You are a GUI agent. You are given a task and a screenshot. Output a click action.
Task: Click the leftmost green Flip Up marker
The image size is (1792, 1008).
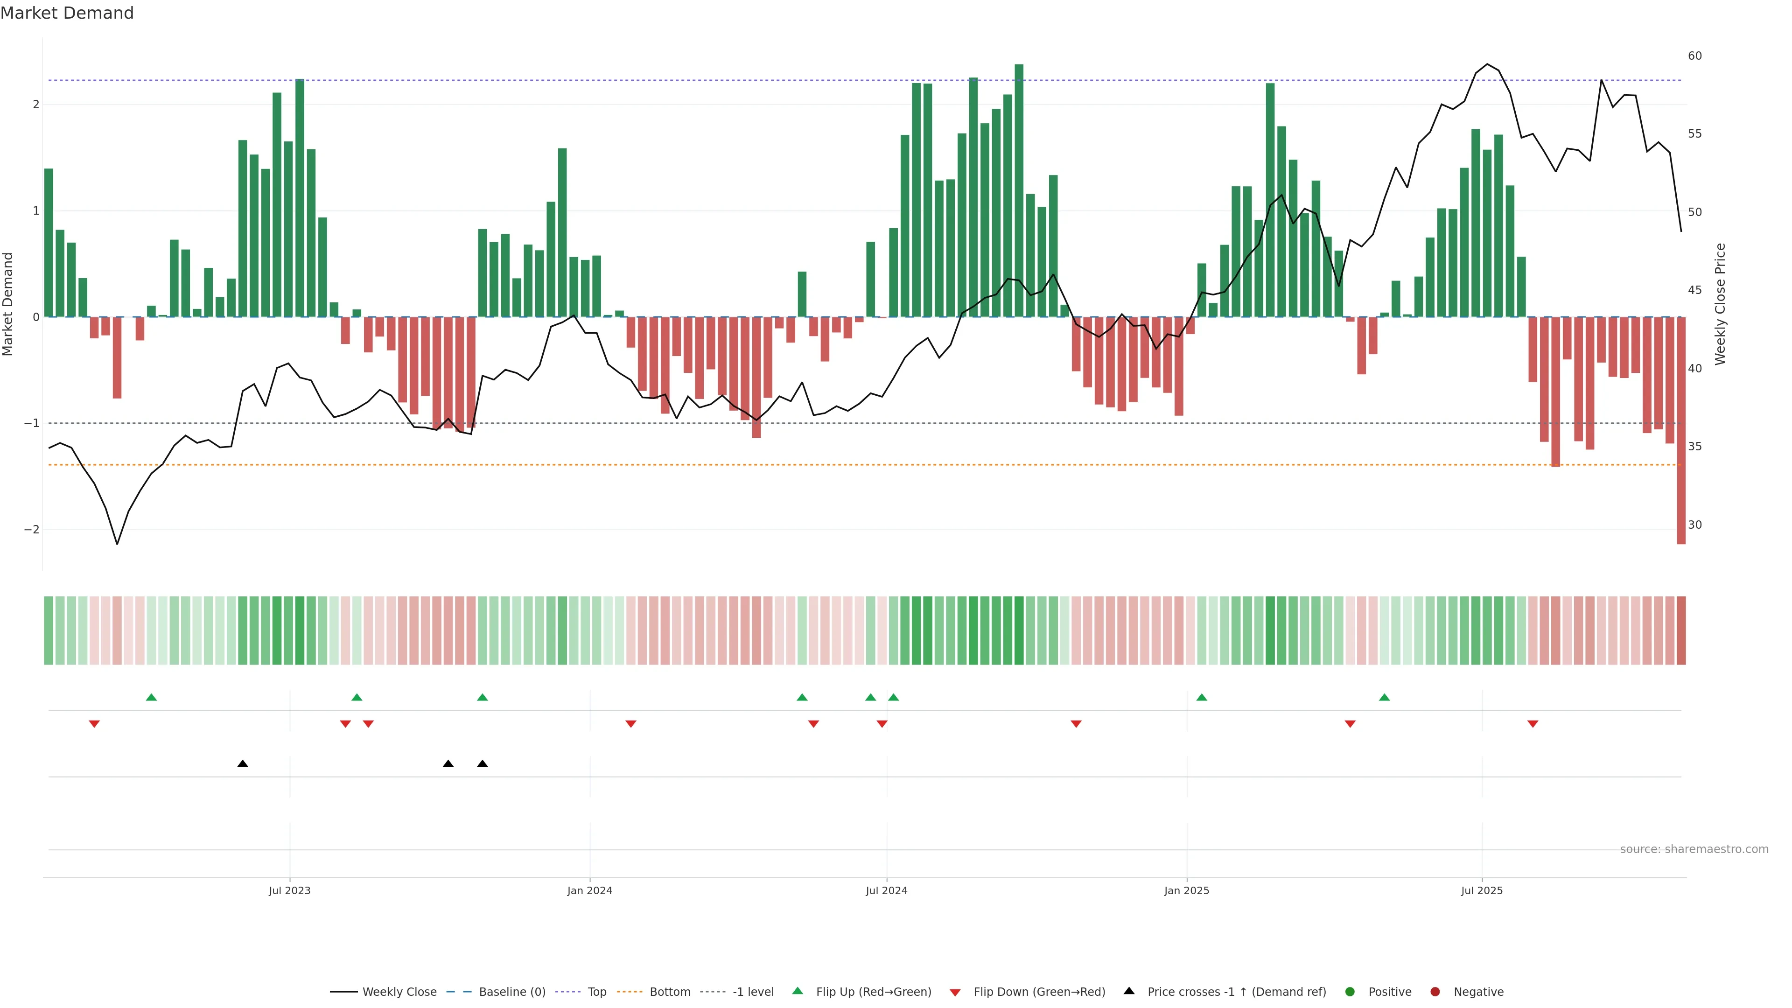(152, 697)
